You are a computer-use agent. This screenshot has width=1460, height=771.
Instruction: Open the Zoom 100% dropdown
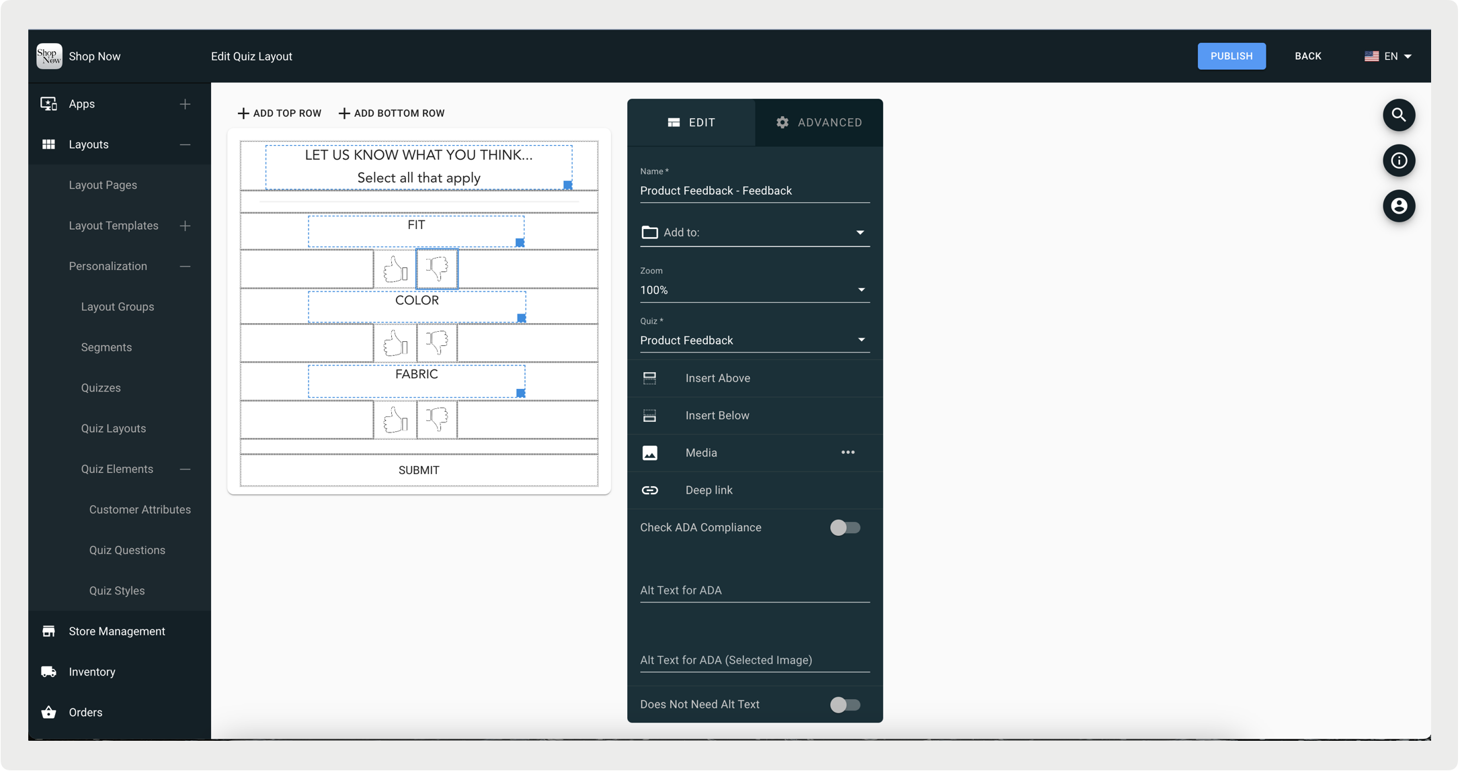[755, 290]
